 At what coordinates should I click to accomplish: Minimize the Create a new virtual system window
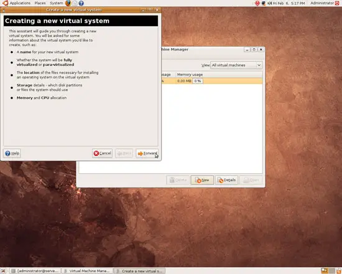(x=143, y=10)
